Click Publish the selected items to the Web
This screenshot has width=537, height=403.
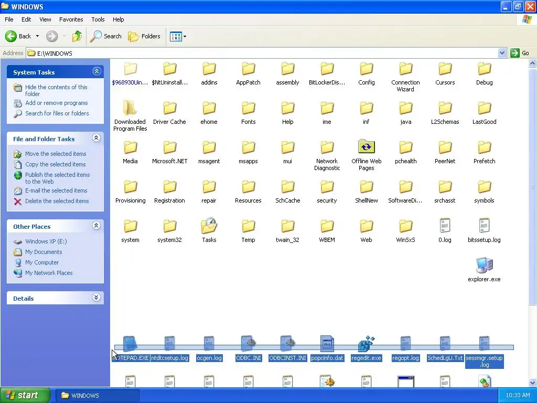58,178
